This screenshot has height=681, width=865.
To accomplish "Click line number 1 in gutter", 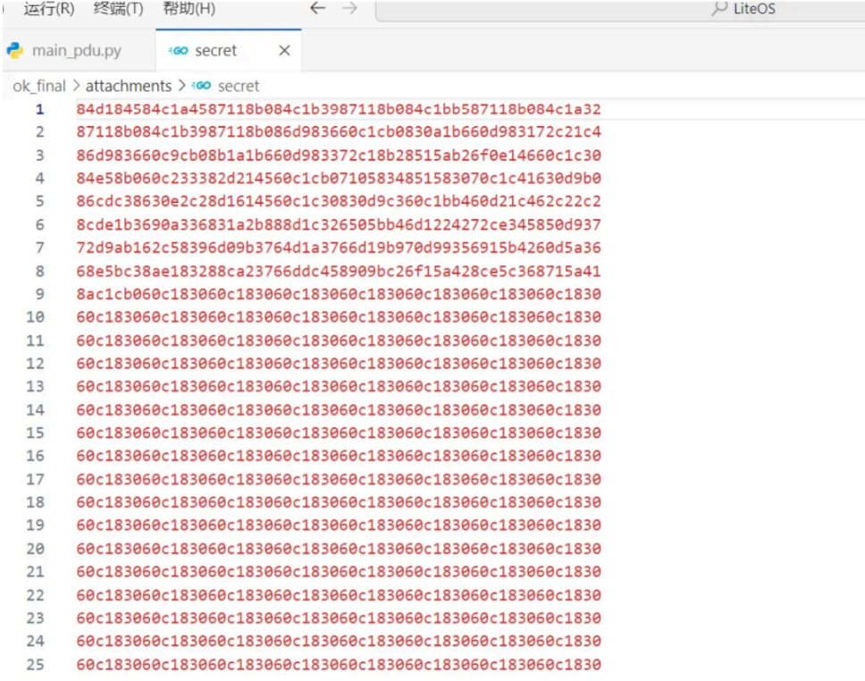I will [x=39, y=109].
